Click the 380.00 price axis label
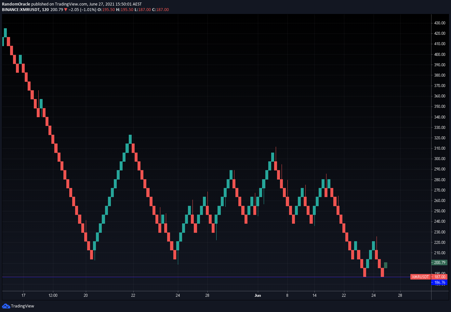Image resolution: width=451 pixels, height=312 pixels. click(x=440, y=75)
